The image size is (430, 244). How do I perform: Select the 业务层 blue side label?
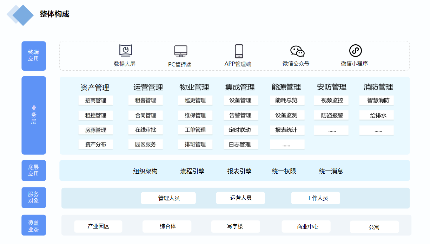click(34, 115)
